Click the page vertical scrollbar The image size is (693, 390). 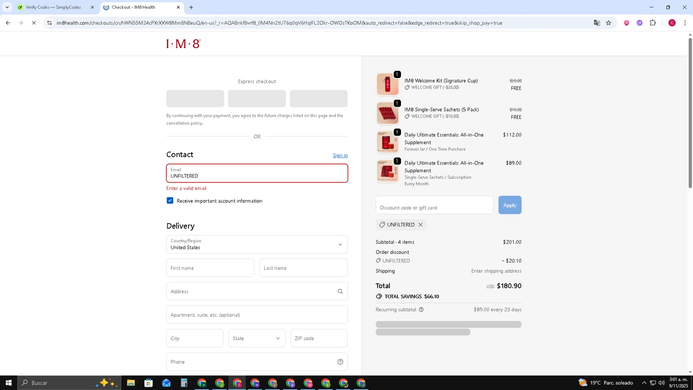(690, 113)
